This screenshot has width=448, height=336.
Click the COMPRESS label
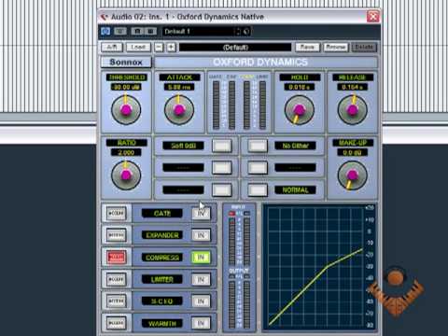pos(162,258)
